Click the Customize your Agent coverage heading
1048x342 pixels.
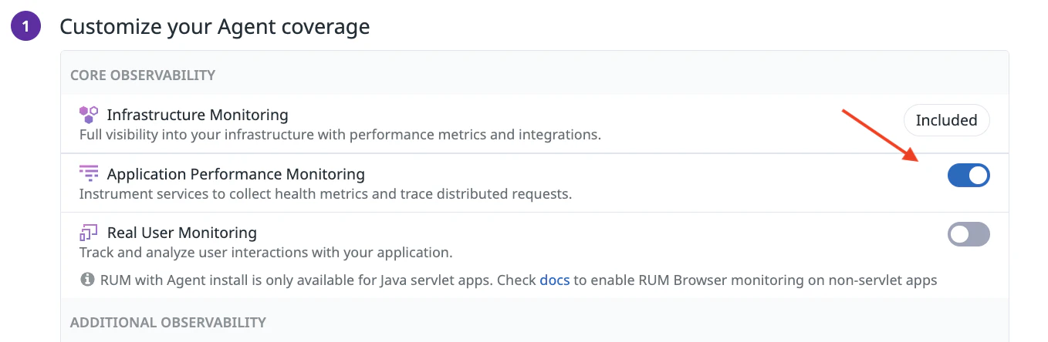point(215,27)
